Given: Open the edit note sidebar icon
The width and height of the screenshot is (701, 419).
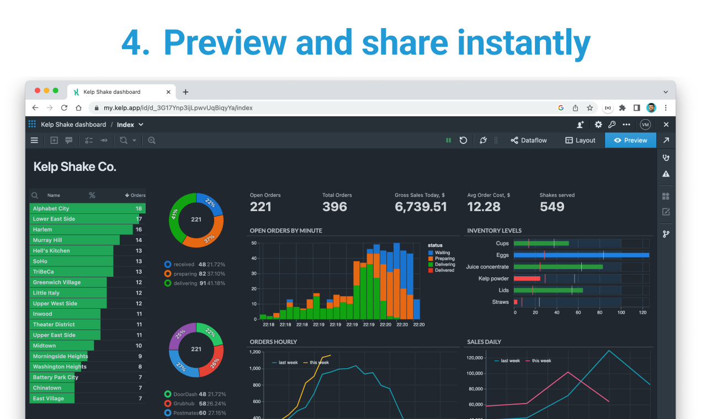Looking at the screenshot, I should click(x=666, y=212).
